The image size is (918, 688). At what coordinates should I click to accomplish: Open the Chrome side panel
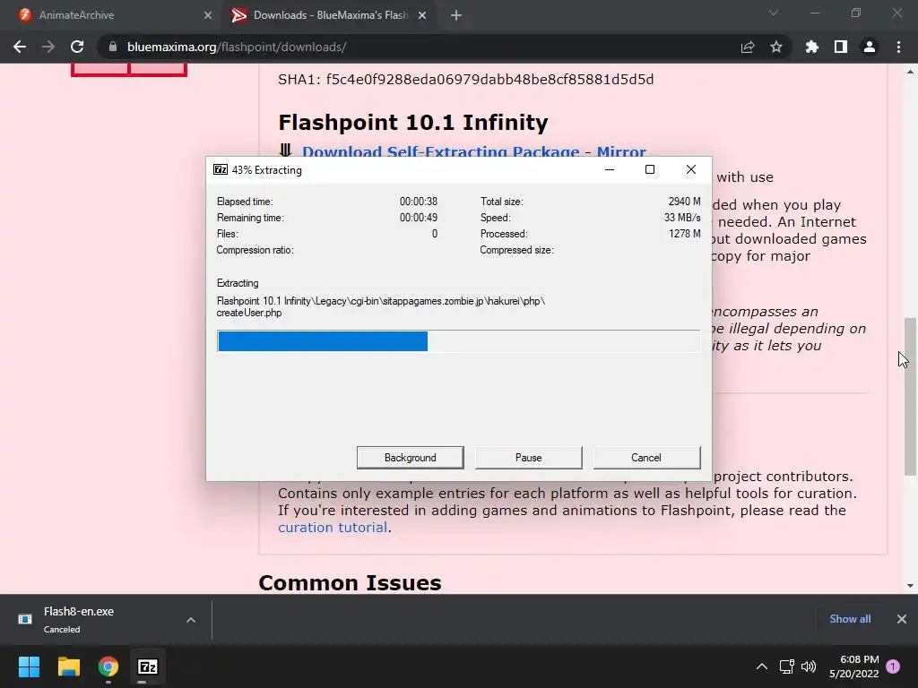[841, 47]
